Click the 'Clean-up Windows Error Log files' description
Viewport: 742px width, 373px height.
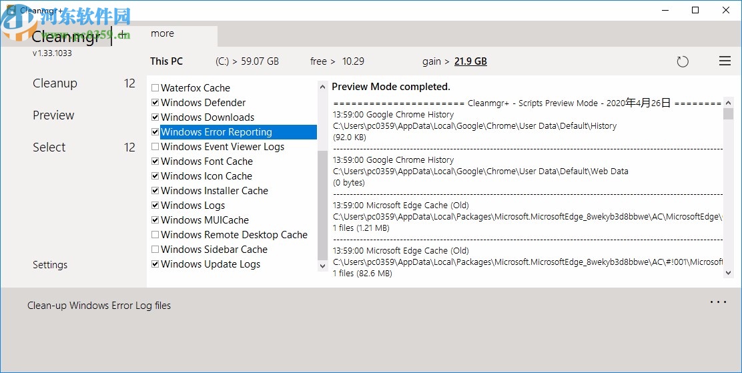tap(99, 306)
